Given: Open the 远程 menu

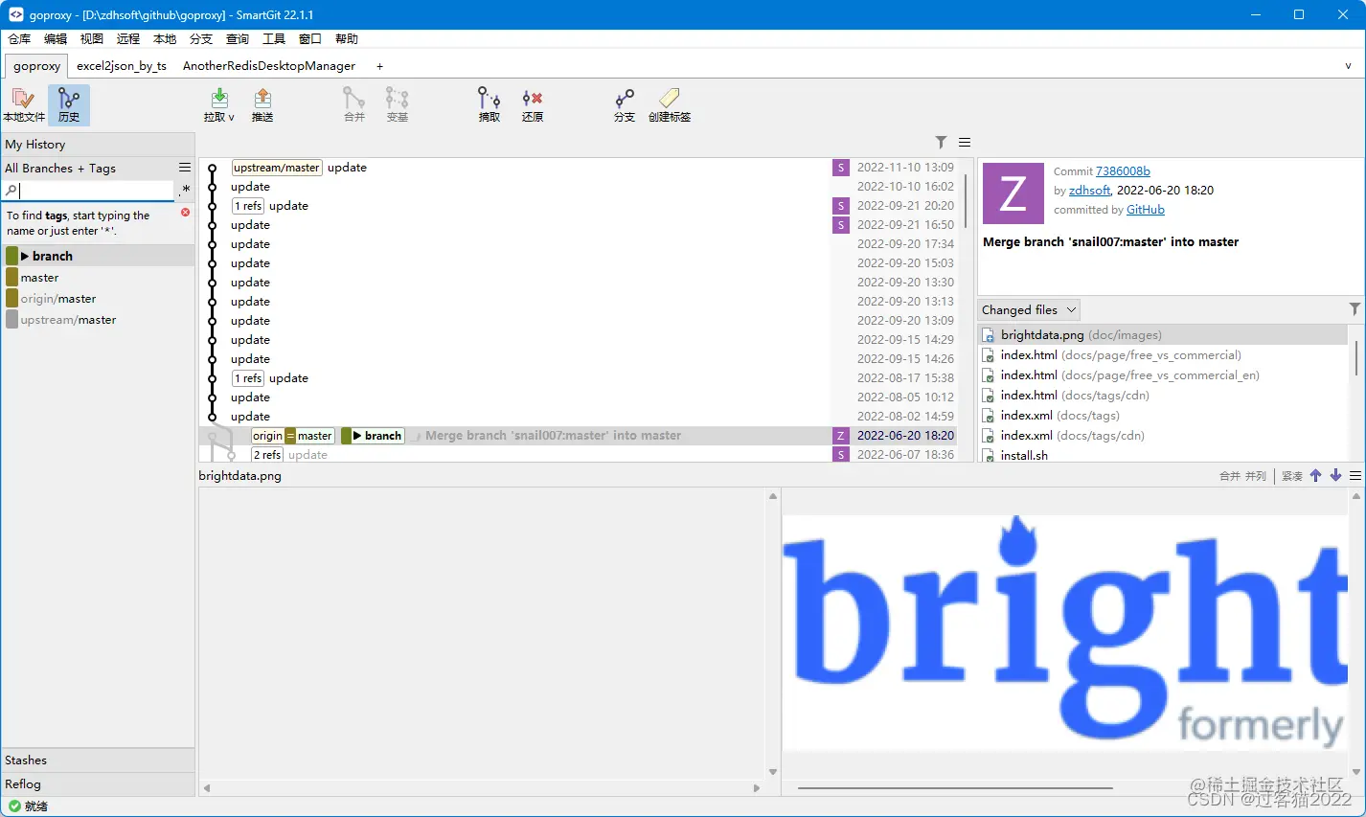Looking at the screenshot, I should click(x=128, y=39).
